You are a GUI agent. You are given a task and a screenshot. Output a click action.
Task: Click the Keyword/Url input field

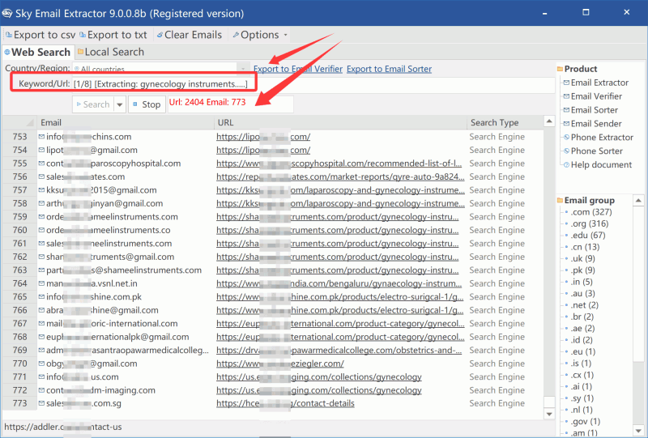405,84
